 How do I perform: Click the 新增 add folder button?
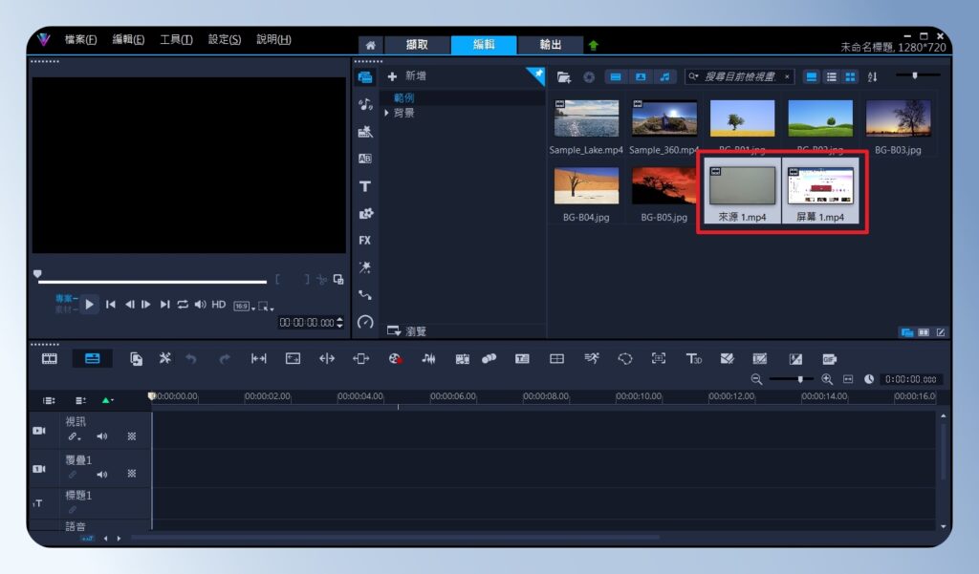pyautogui.click(x=406, y=76)
